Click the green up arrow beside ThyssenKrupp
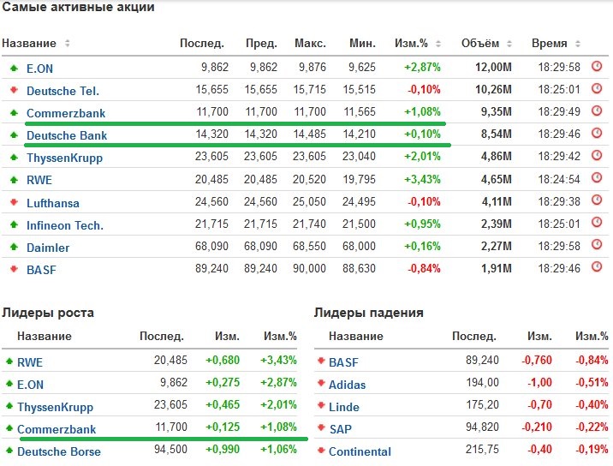This screenshot has width=613, height=466. 14,157
